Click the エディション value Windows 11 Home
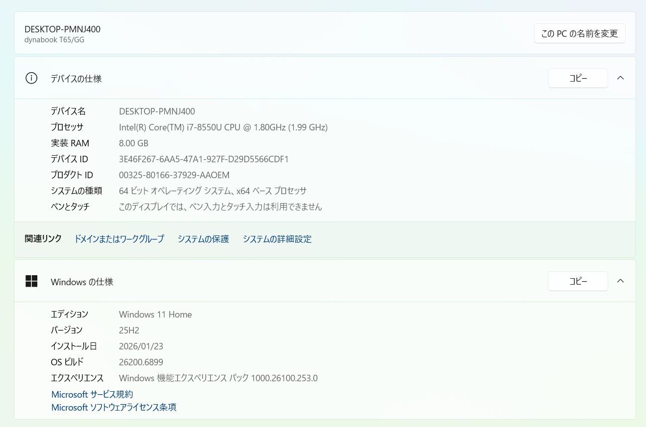This screenshot has width=646, height=427. 155,315
